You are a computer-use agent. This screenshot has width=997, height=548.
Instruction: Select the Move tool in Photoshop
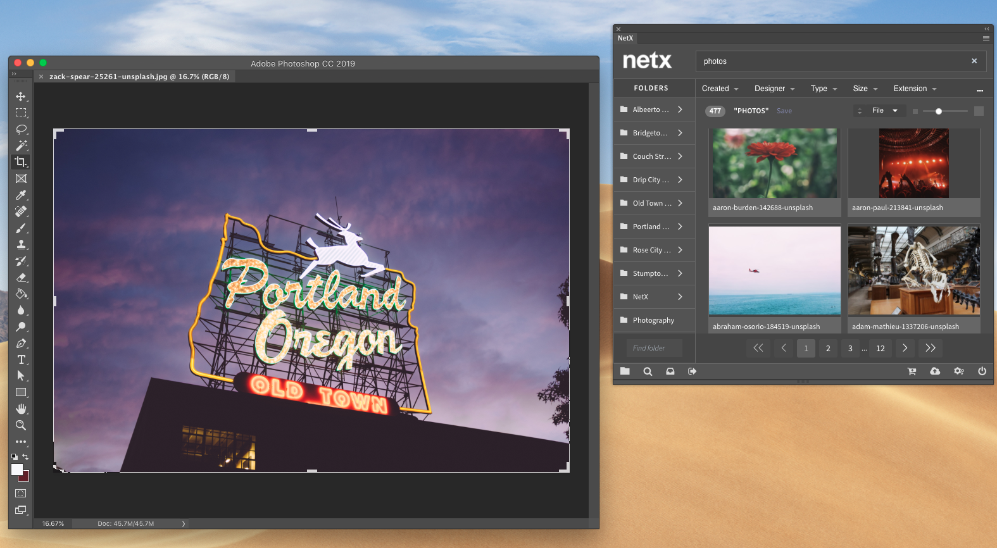(x=21, y=96)
